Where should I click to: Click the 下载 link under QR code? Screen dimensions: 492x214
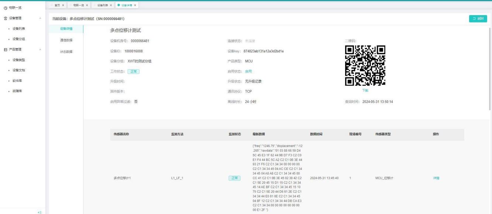[x=365, y=91]
